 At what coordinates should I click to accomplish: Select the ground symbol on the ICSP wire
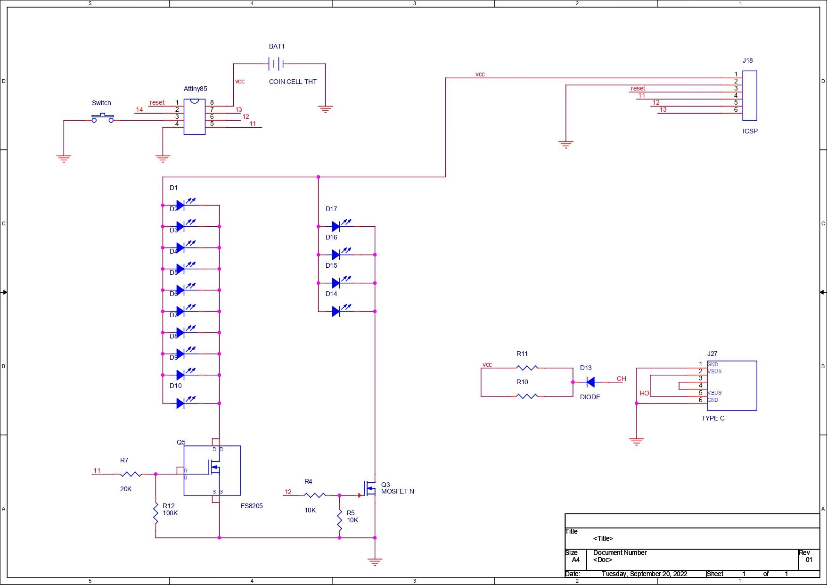[x=565, y=144]
